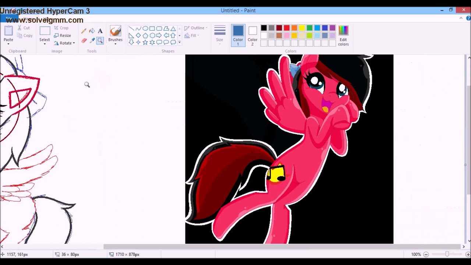Choose the Hexagon shape

coord(152,35)
